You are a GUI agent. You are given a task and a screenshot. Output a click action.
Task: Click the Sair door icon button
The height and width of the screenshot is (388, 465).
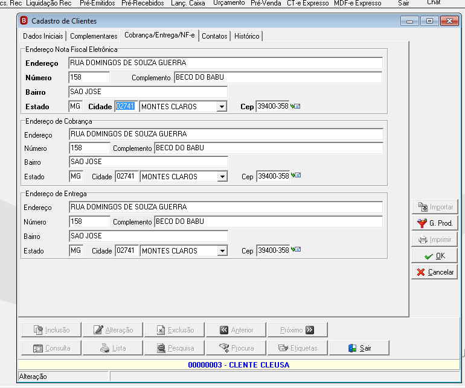click(x=359, y=348)
